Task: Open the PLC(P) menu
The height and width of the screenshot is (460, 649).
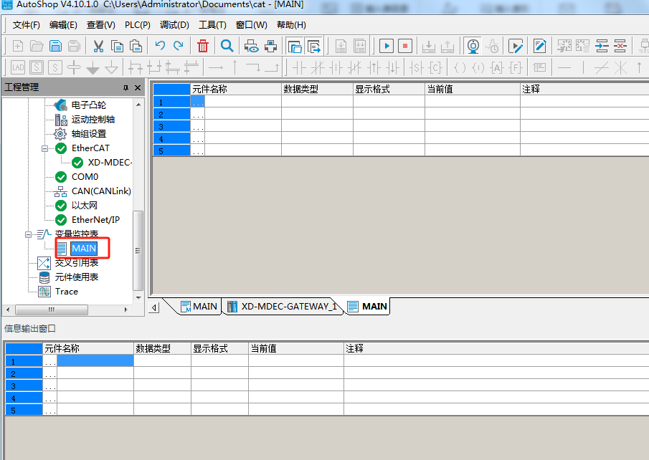Action: [138, 25]
